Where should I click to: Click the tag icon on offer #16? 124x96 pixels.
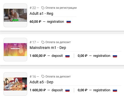[43, 76]
